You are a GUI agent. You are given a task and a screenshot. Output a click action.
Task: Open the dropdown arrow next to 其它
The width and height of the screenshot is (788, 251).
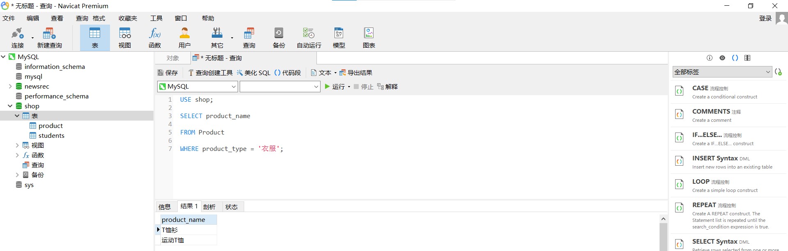point(232,38)
